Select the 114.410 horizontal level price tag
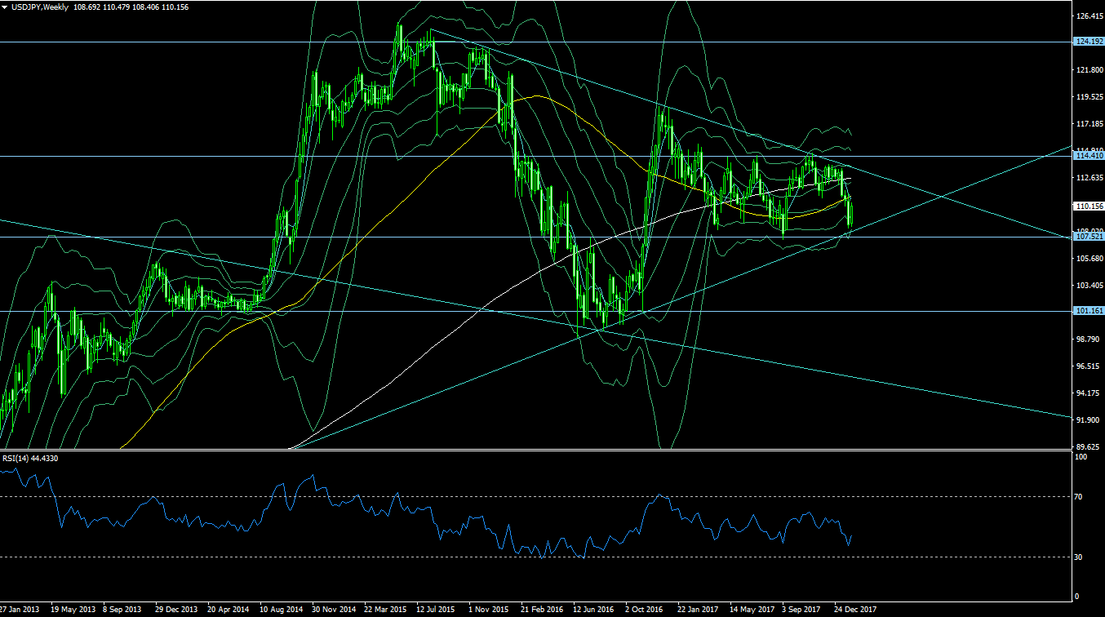The width and height of the screenshot is (1105, 617). [x=1089, y=155]
